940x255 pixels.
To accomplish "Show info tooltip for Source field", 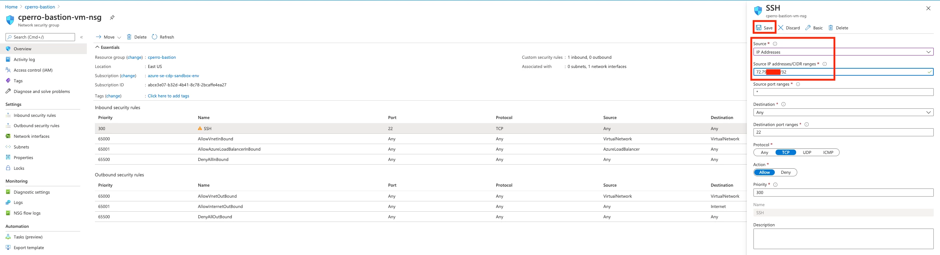I will (x=775, y=44).
